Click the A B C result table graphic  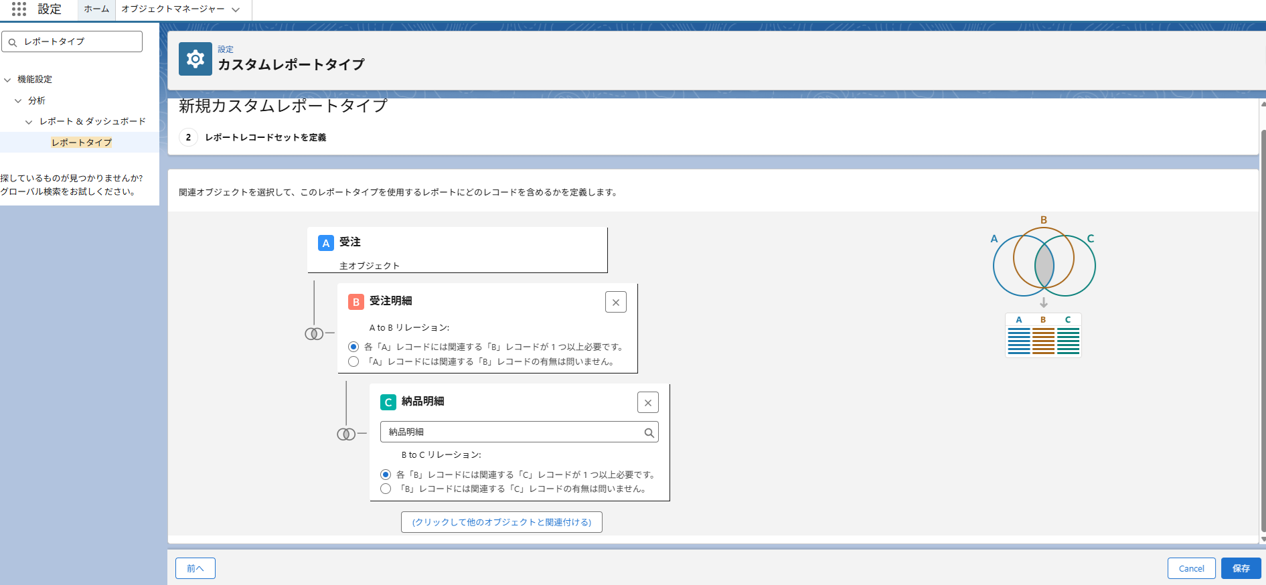point(1044,335)
